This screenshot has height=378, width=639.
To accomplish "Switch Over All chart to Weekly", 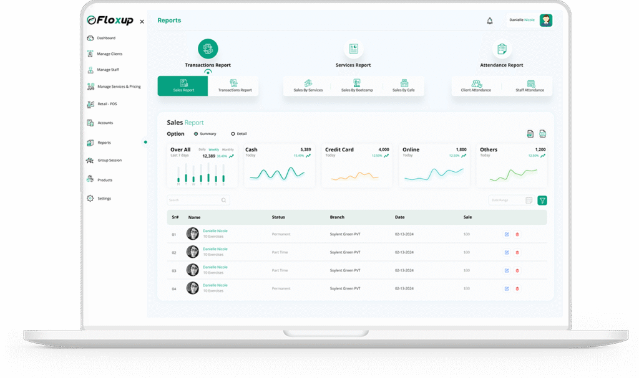I will 214,149.
